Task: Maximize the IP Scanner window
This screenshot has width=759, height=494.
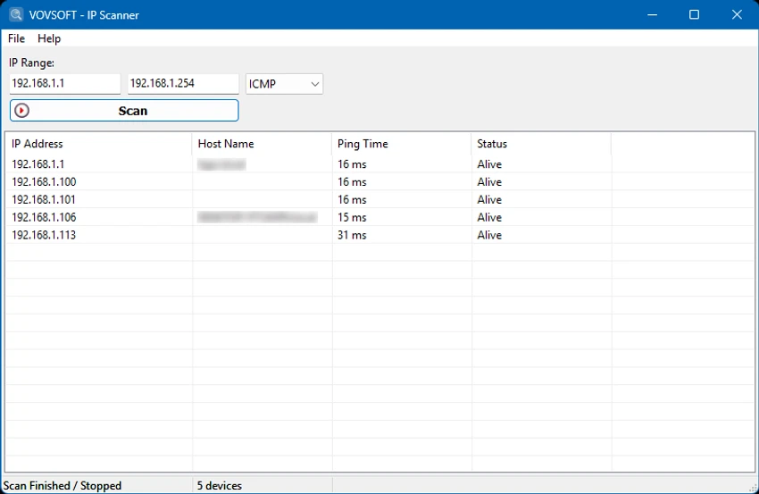Action: (x=694, y=14)
